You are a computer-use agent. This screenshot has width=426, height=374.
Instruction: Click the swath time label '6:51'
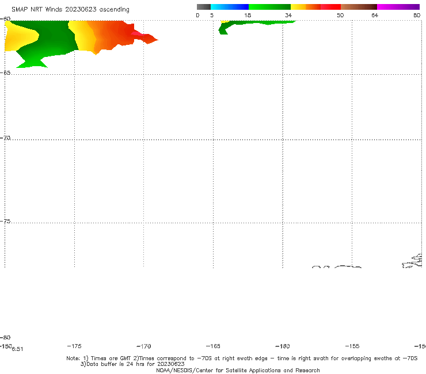click(17, 349)
